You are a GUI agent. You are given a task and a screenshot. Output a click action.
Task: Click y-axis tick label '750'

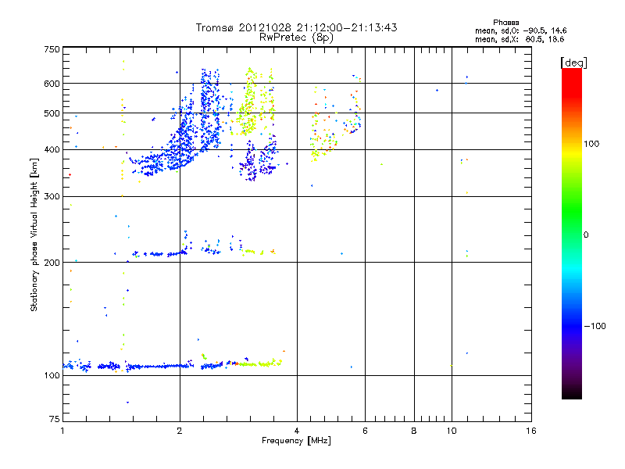point(52,49)
